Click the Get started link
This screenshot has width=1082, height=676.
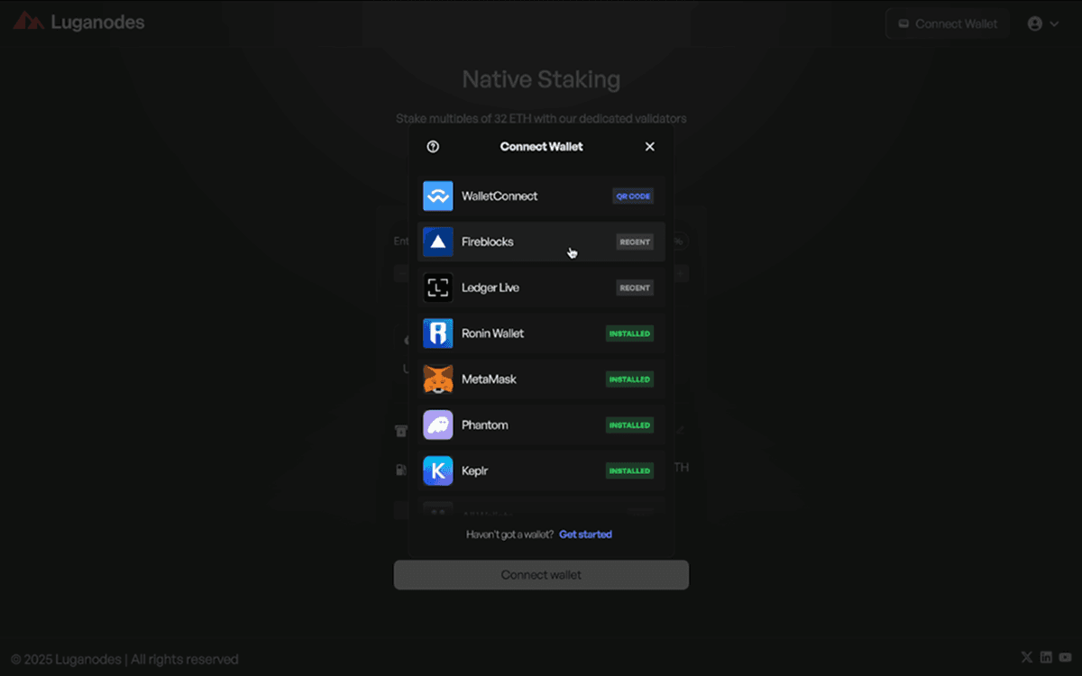tap(585, 534)
